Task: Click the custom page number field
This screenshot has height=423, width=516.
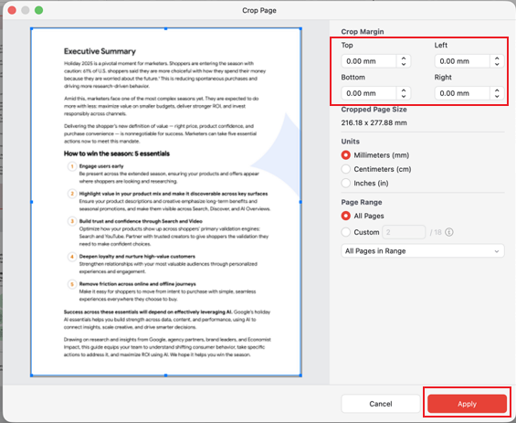Action: pyautogui.click(x=404, y=232)
